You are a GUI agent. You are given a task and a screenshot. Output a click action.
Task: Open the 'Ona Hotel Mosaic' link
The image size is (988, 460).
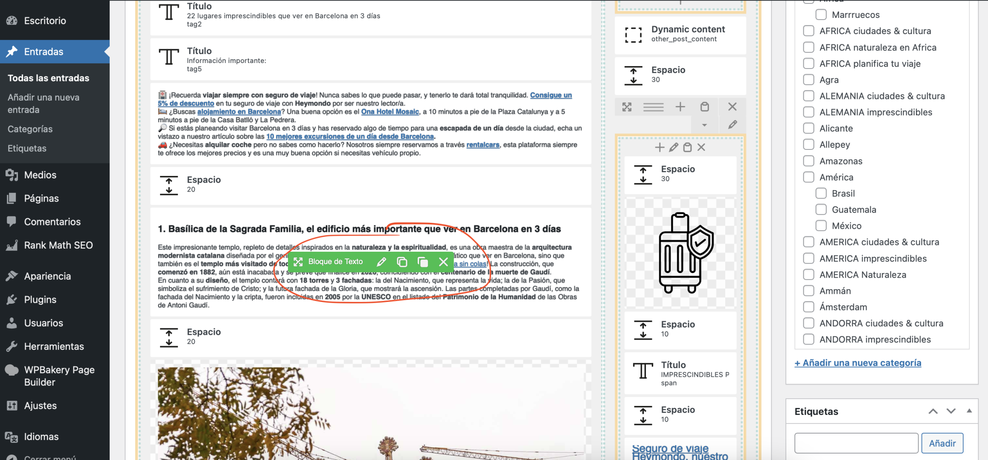pyautogui.click(x=390, y=112)
